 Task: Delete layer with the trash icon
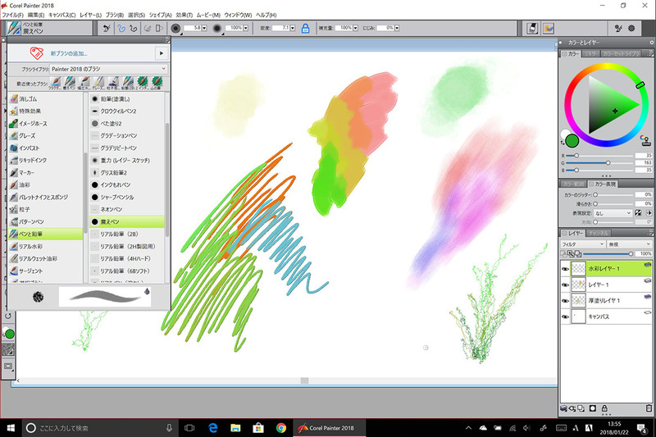point(649,408)
